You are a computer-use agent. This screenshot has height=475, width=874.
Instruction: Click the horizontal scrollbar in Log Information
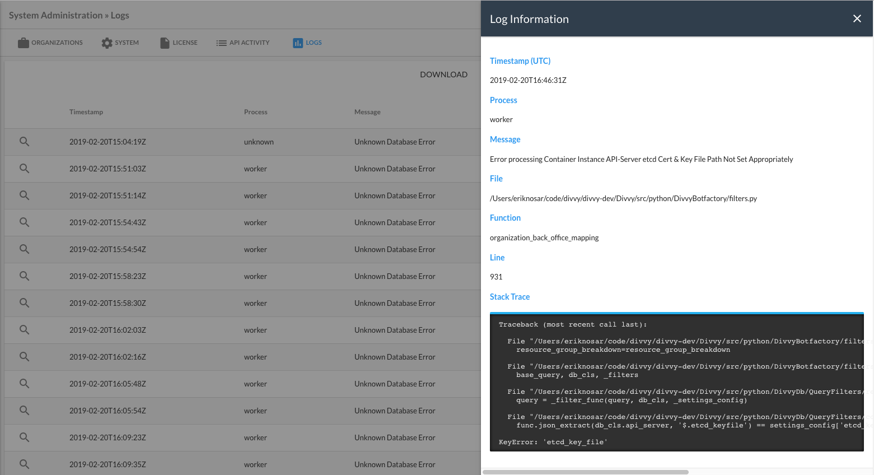point(585,472)
